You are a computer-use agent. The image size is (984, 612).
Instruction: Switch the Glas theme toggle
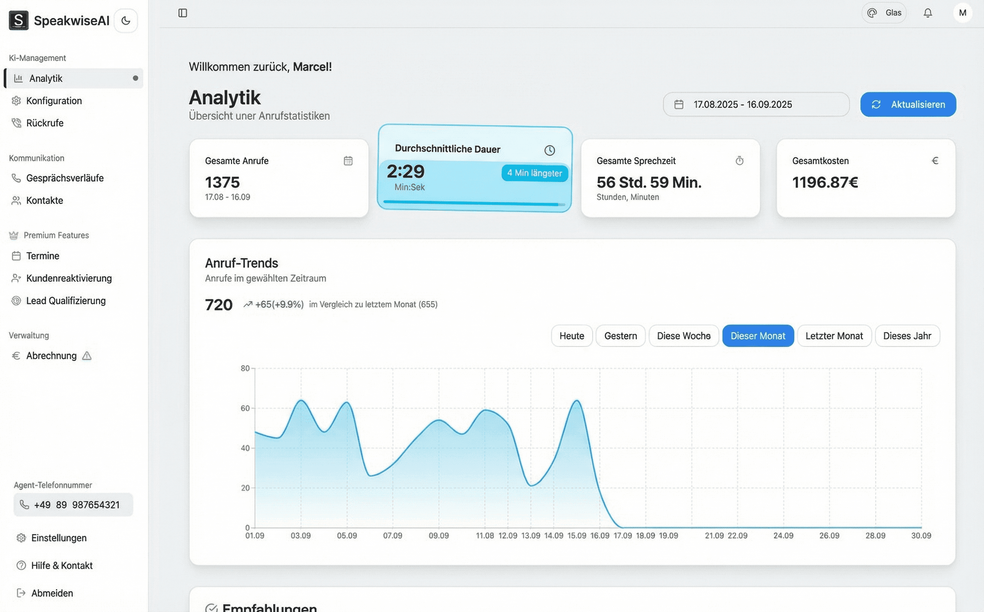884,13
